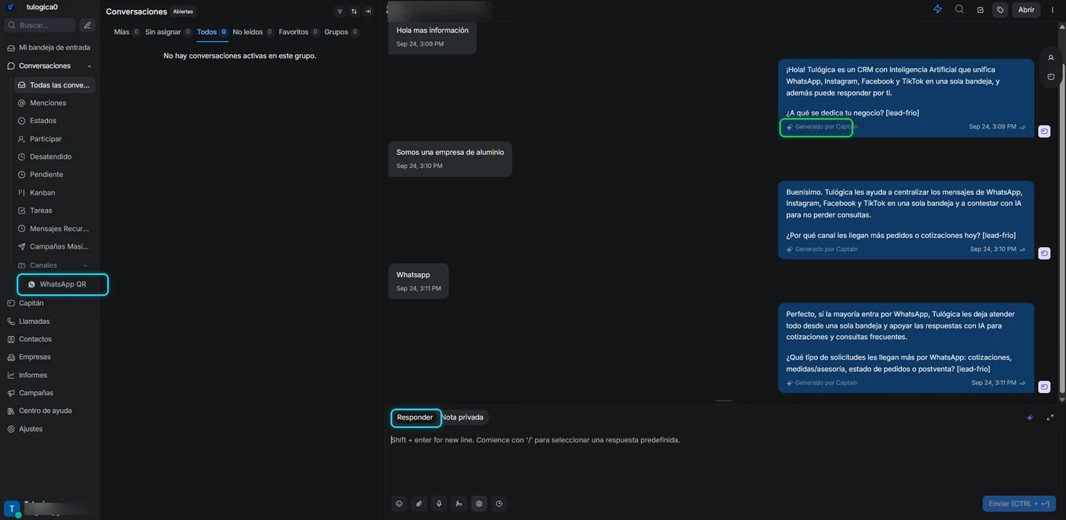
Task: Select the Responder reply mode
Action: click(415, 417)
